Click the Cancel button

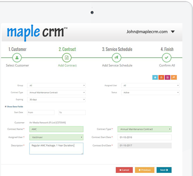click(x=124, y=170)
